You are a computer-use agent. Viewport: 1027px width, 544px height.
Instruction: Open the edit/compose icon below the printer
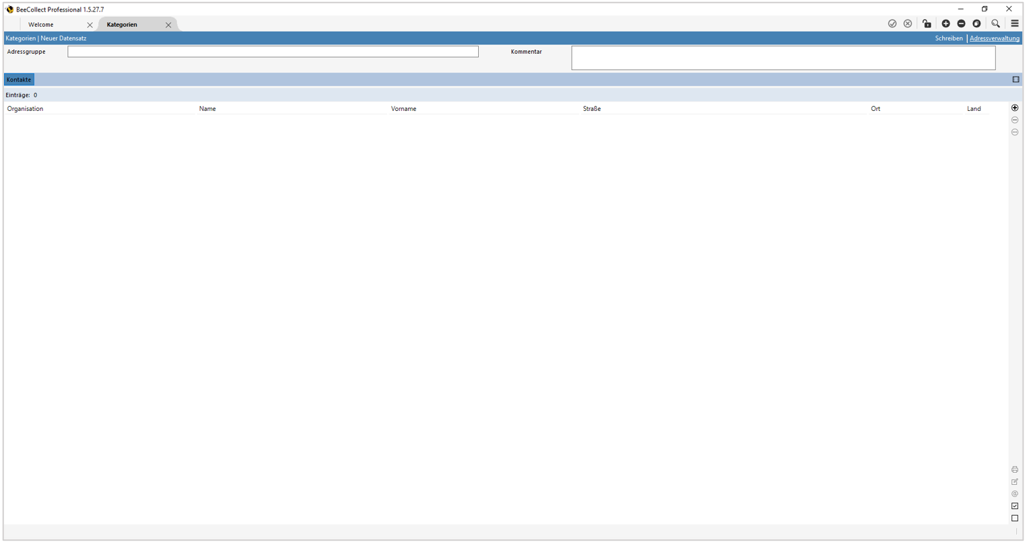click(1015, 481)
